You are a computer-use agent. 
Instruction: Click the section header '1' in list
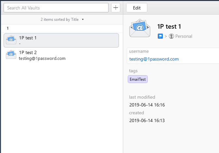pyautogui.click(x=8, y=28)
